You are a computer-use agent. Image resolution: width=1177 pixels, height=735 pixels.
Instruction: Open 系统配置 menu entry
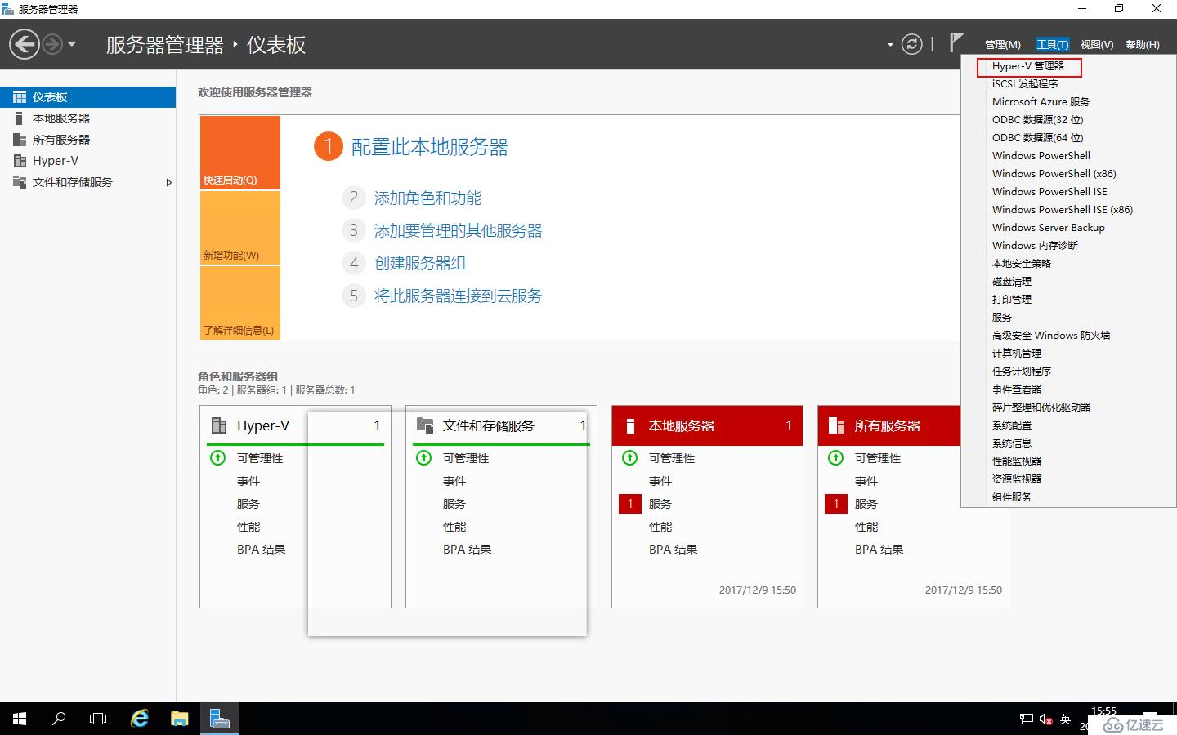[x=1012, y=425]
